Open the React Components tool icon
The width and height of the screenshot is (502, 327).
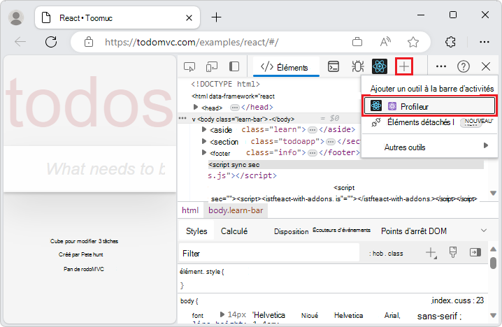380,66
